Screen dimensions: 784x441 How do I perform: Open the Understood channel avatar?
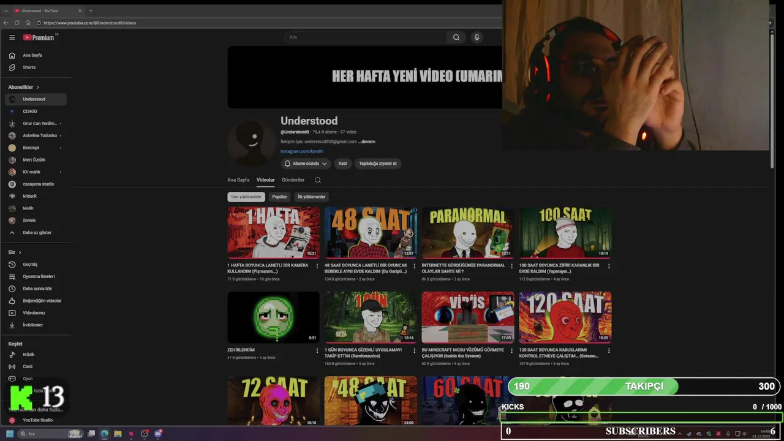(x=252, y=141)
